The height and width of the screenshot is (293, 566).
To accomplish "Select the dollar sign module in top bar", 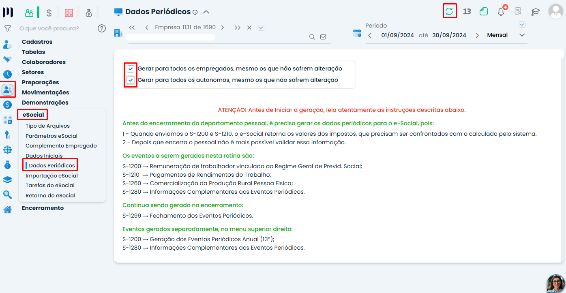I will (49, 13).
